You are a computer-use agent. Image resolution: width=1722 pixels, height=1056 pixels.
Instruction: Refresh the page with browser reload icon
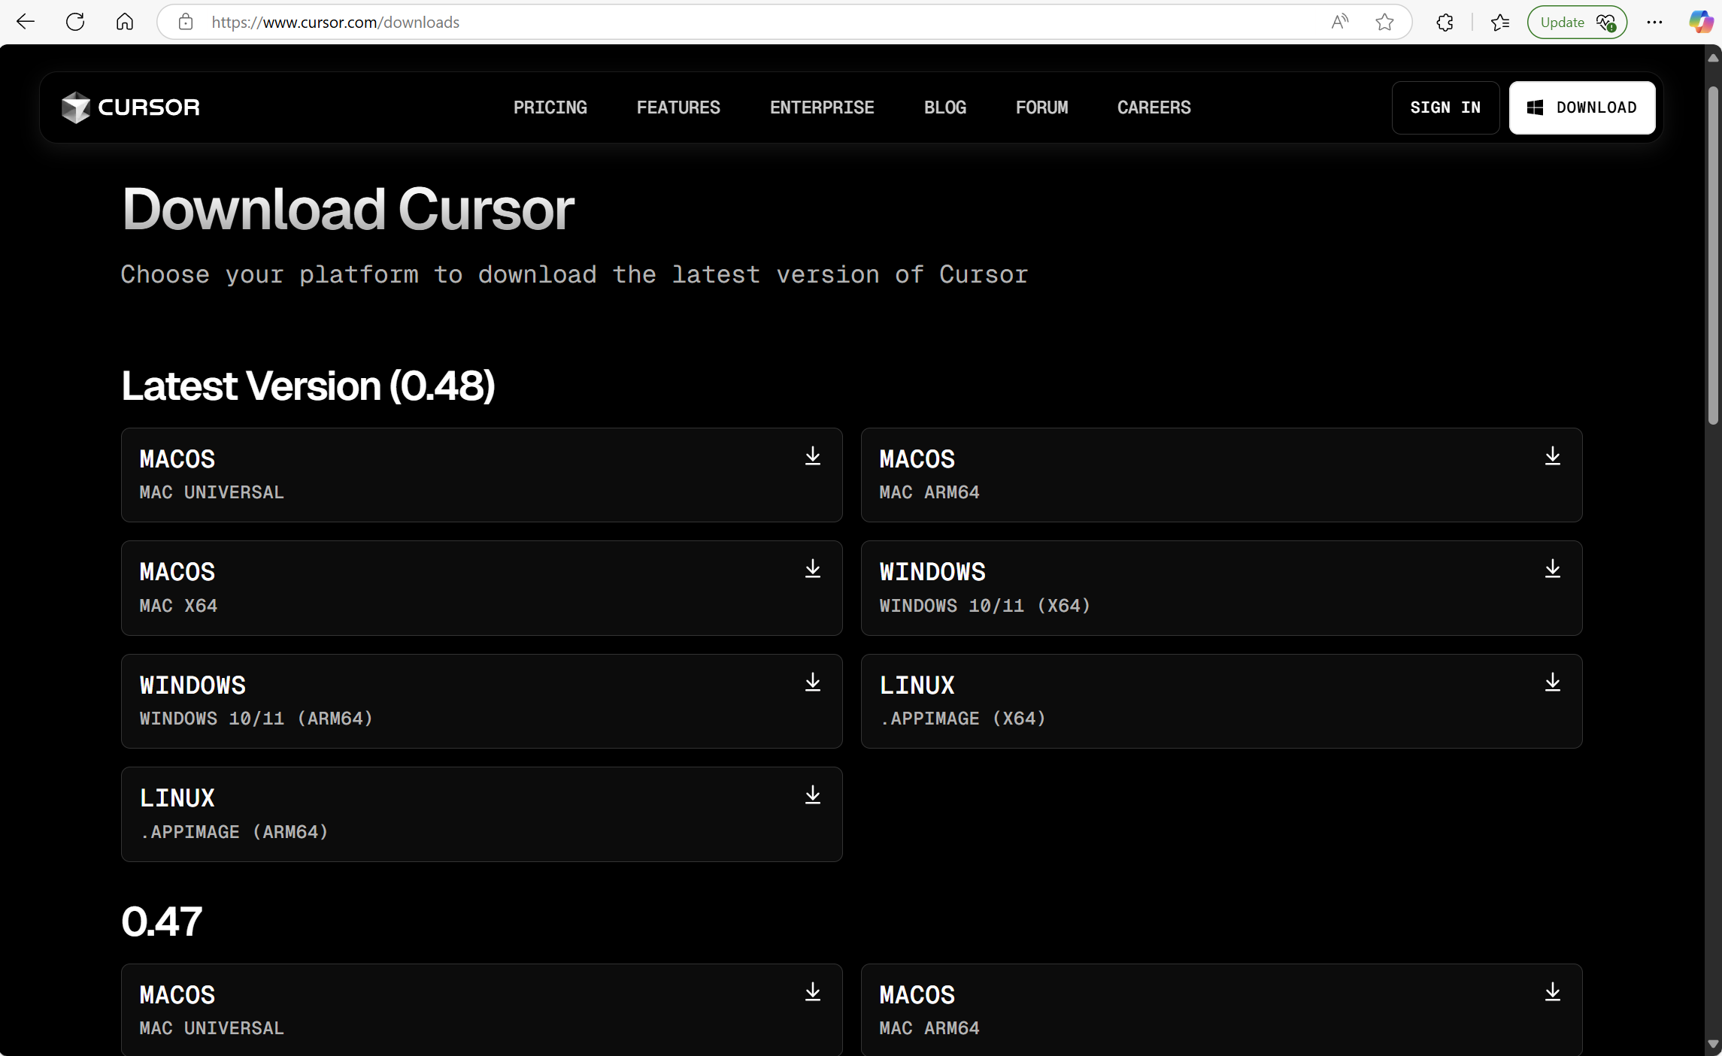coord(75,22)
